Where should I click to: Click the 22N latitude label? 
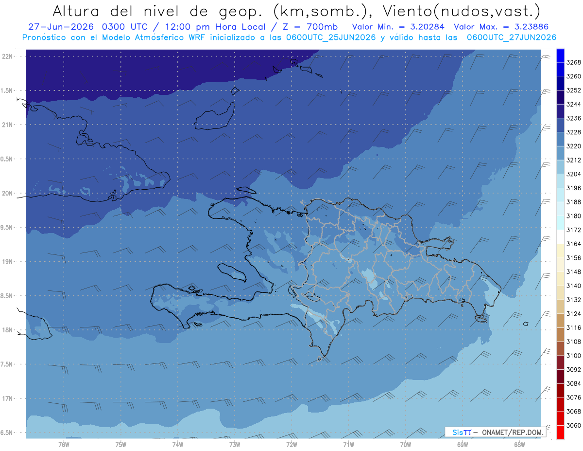click(8, 56)
